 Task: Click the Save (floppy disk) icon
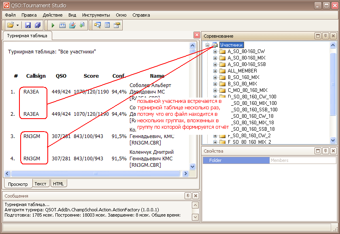(x=28, y=25)
